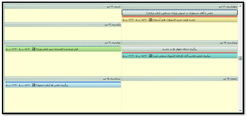Click ۰۵:۳۰ time on پیگیری تماس ها event
Viewport: 246px width, 116px height.
[x=25, y=85]
